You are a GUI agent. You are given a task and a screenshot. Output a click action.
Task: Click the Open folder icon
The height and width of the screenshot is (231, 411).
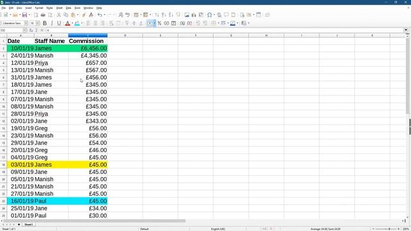click(x=15, y=15)
